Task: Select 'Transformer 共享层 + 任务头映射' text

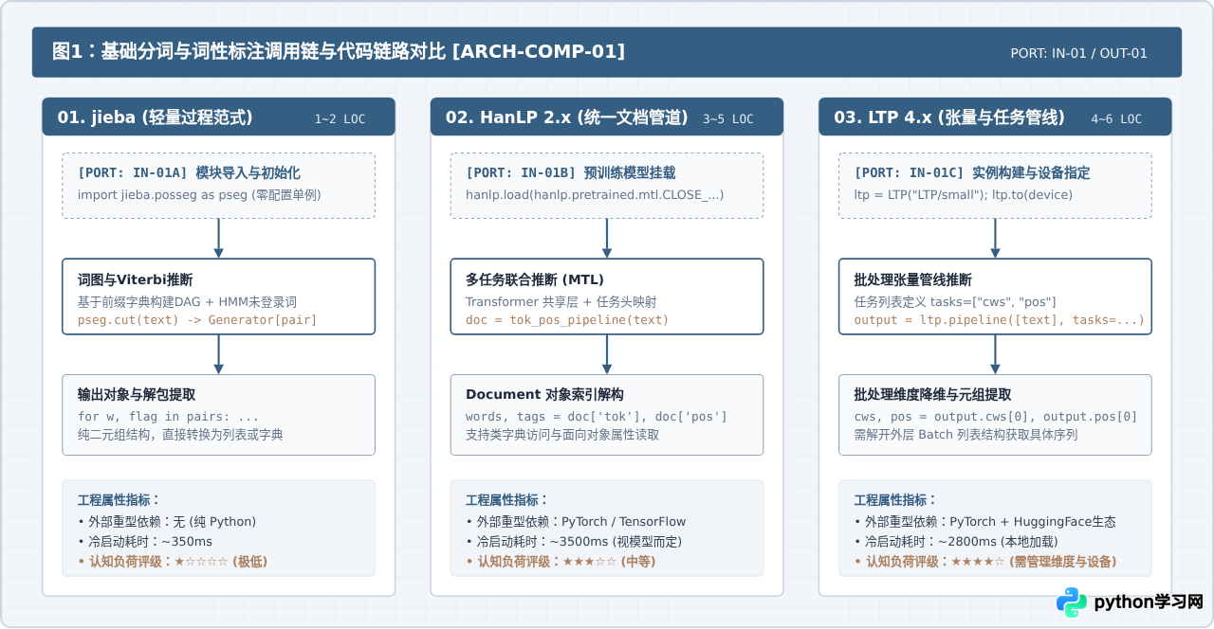Action: (561, 301)
